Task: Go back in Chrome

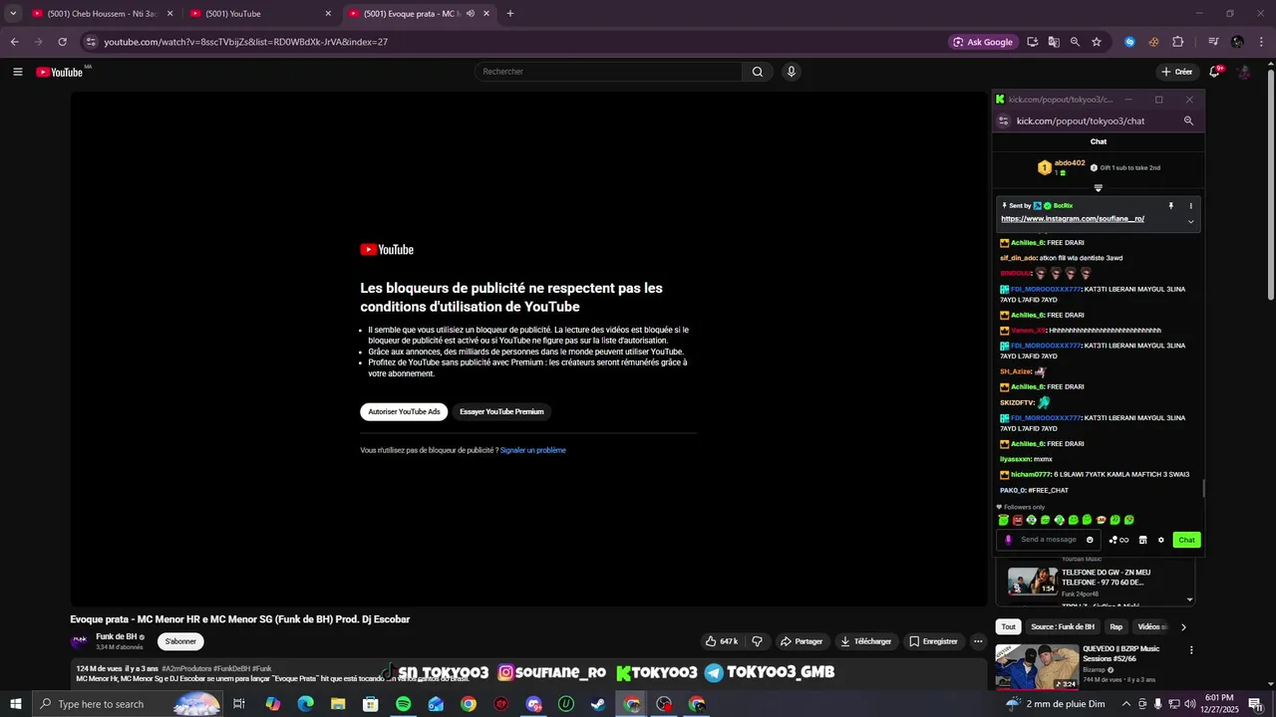Action: [15, 42]
